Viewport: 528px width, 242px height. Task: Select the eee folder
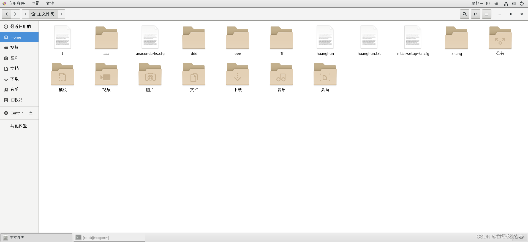[238, 41]
